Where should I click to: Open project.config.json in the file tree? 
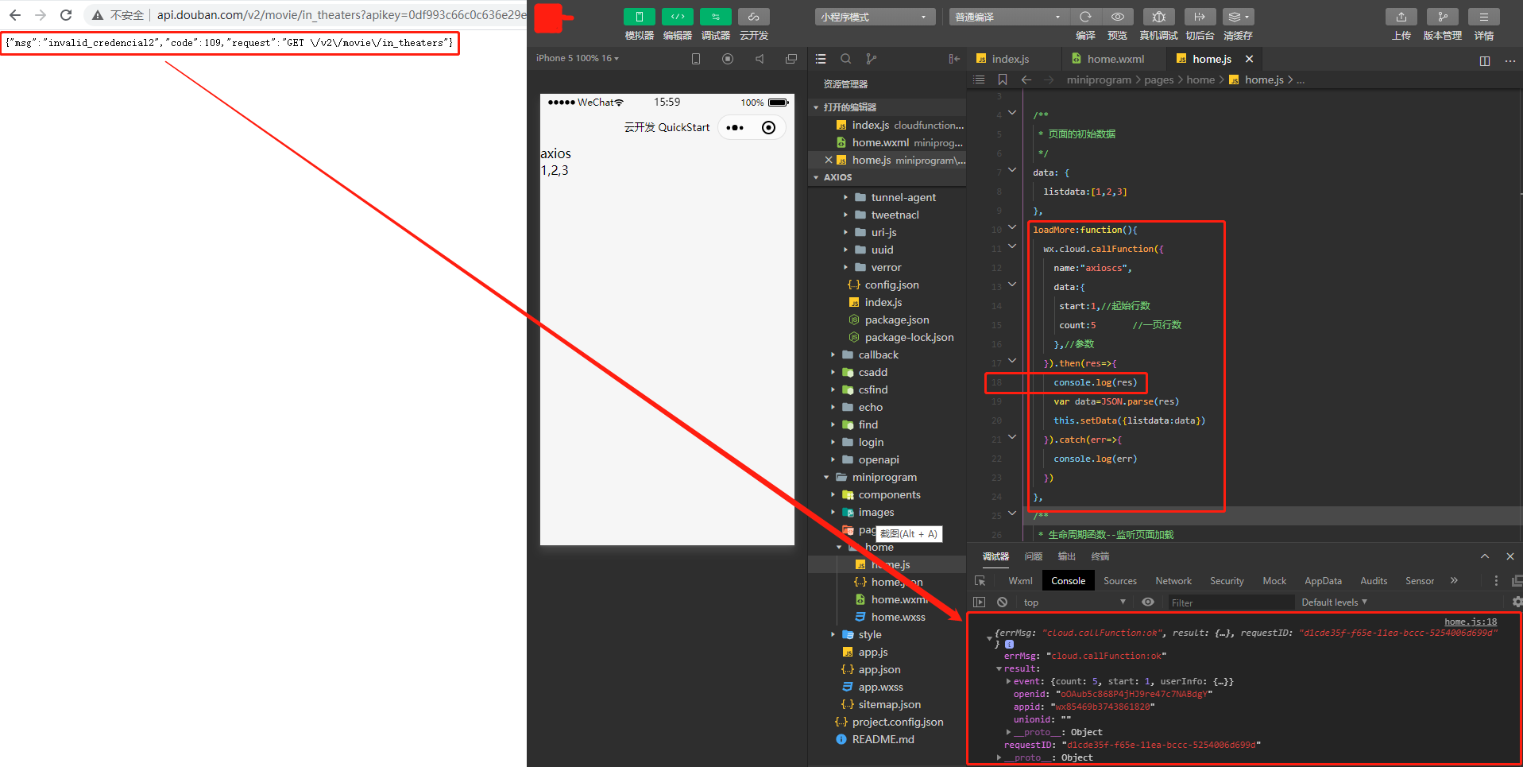click(898, 722)
